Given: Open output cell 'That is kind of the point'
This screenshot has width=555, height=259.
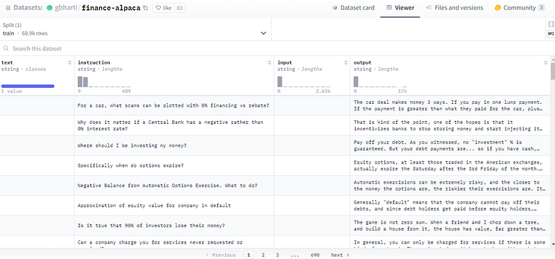Looking at the screenshot, I should click(450, 125).
